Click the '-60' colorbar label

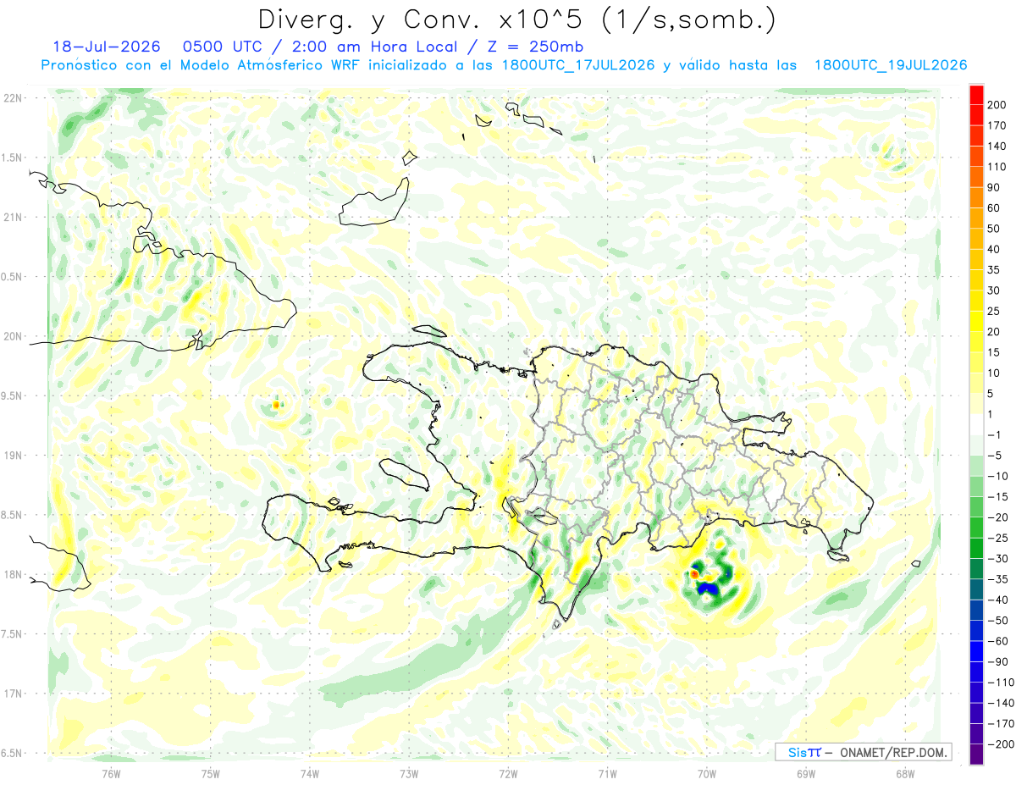(997, 641)
